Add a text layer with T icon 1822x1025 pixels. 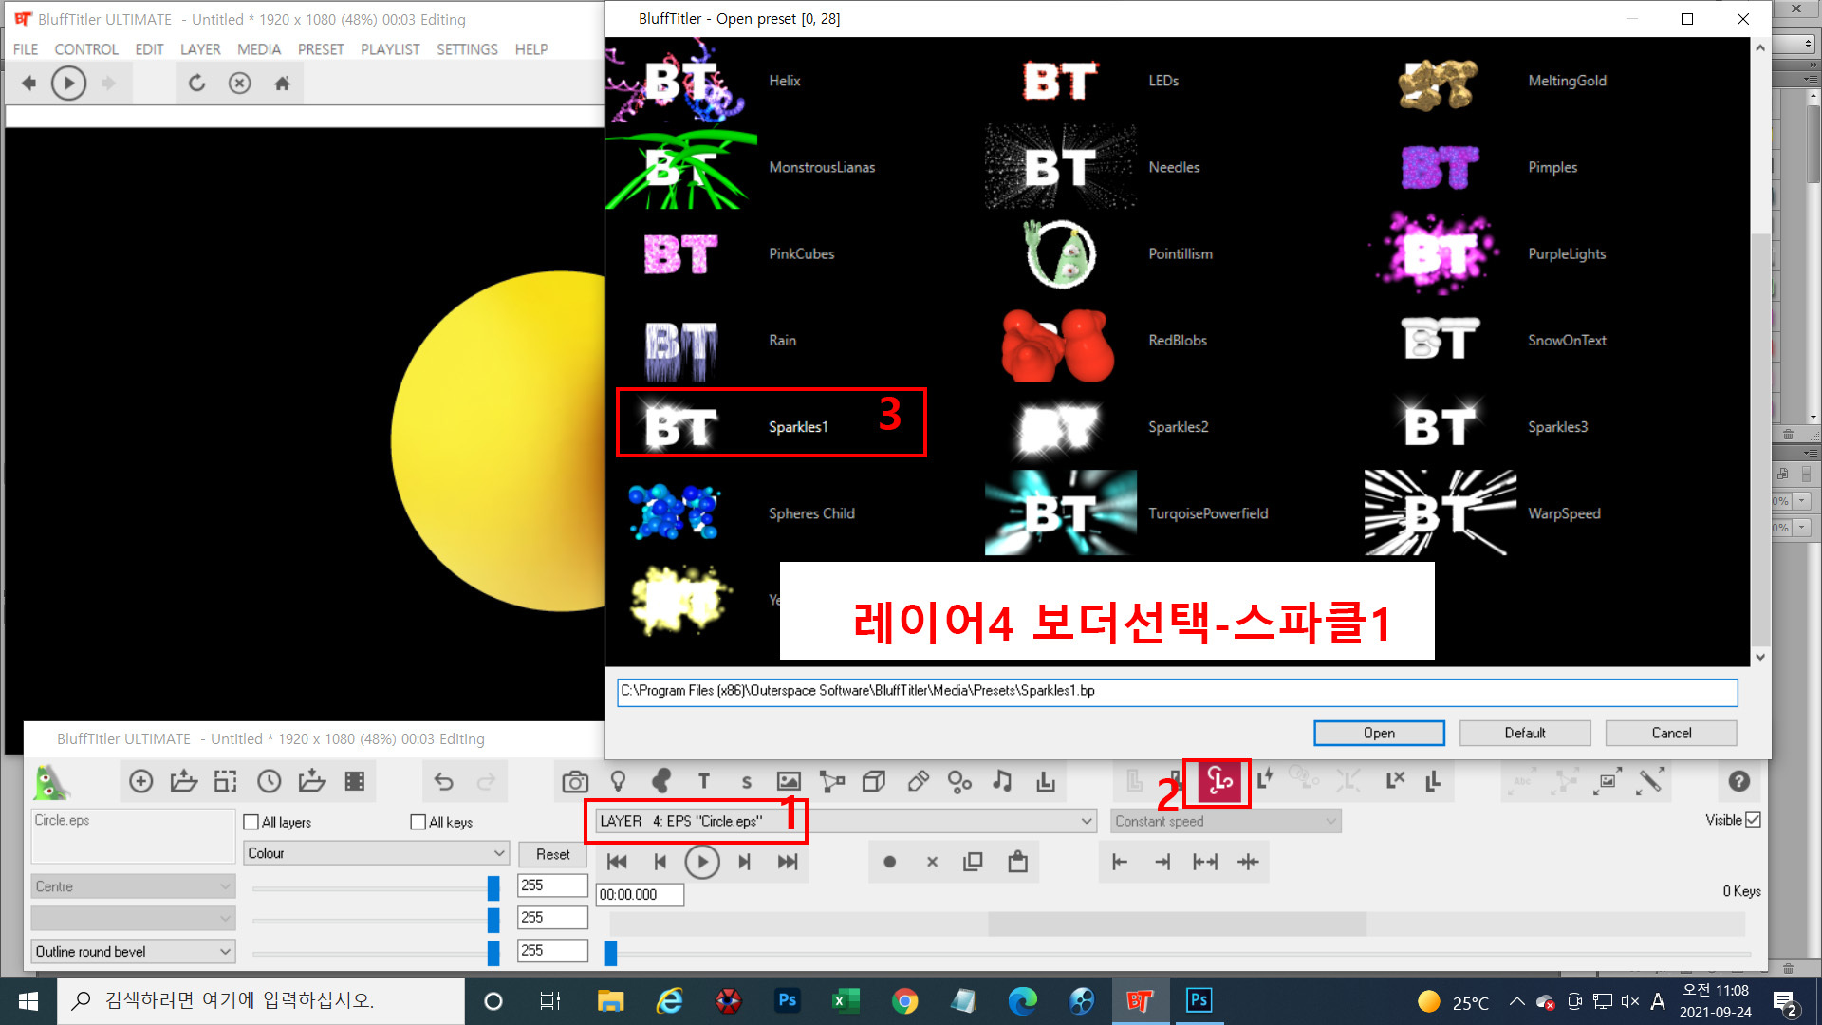click(703, 781)
